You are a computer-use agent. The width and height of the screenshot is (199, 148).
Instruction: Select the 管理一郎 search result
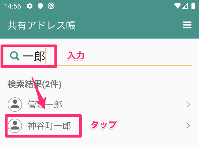pyautogui.click(x=99, y=105)
